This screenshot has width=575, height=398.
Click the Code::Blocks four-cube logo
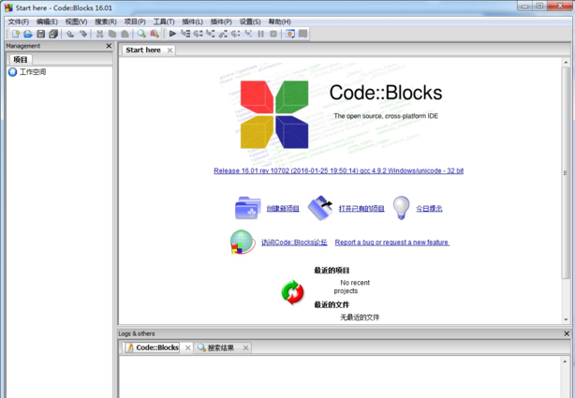point(274,114)
